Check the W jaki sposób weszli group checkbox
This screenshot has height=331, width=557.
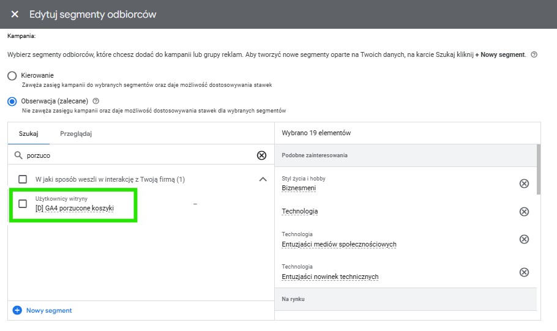point(23,179)
